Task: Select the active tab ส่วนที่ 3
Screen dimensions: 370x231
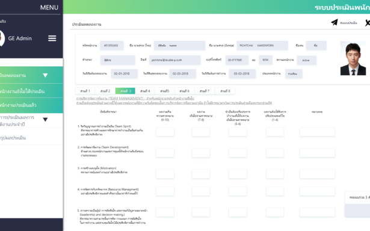Action: (x=125, y=91)
